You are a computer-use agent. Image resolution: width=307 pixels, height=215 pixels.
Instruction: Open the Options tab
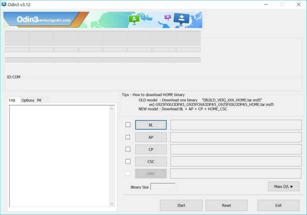[x=28, y=100]
